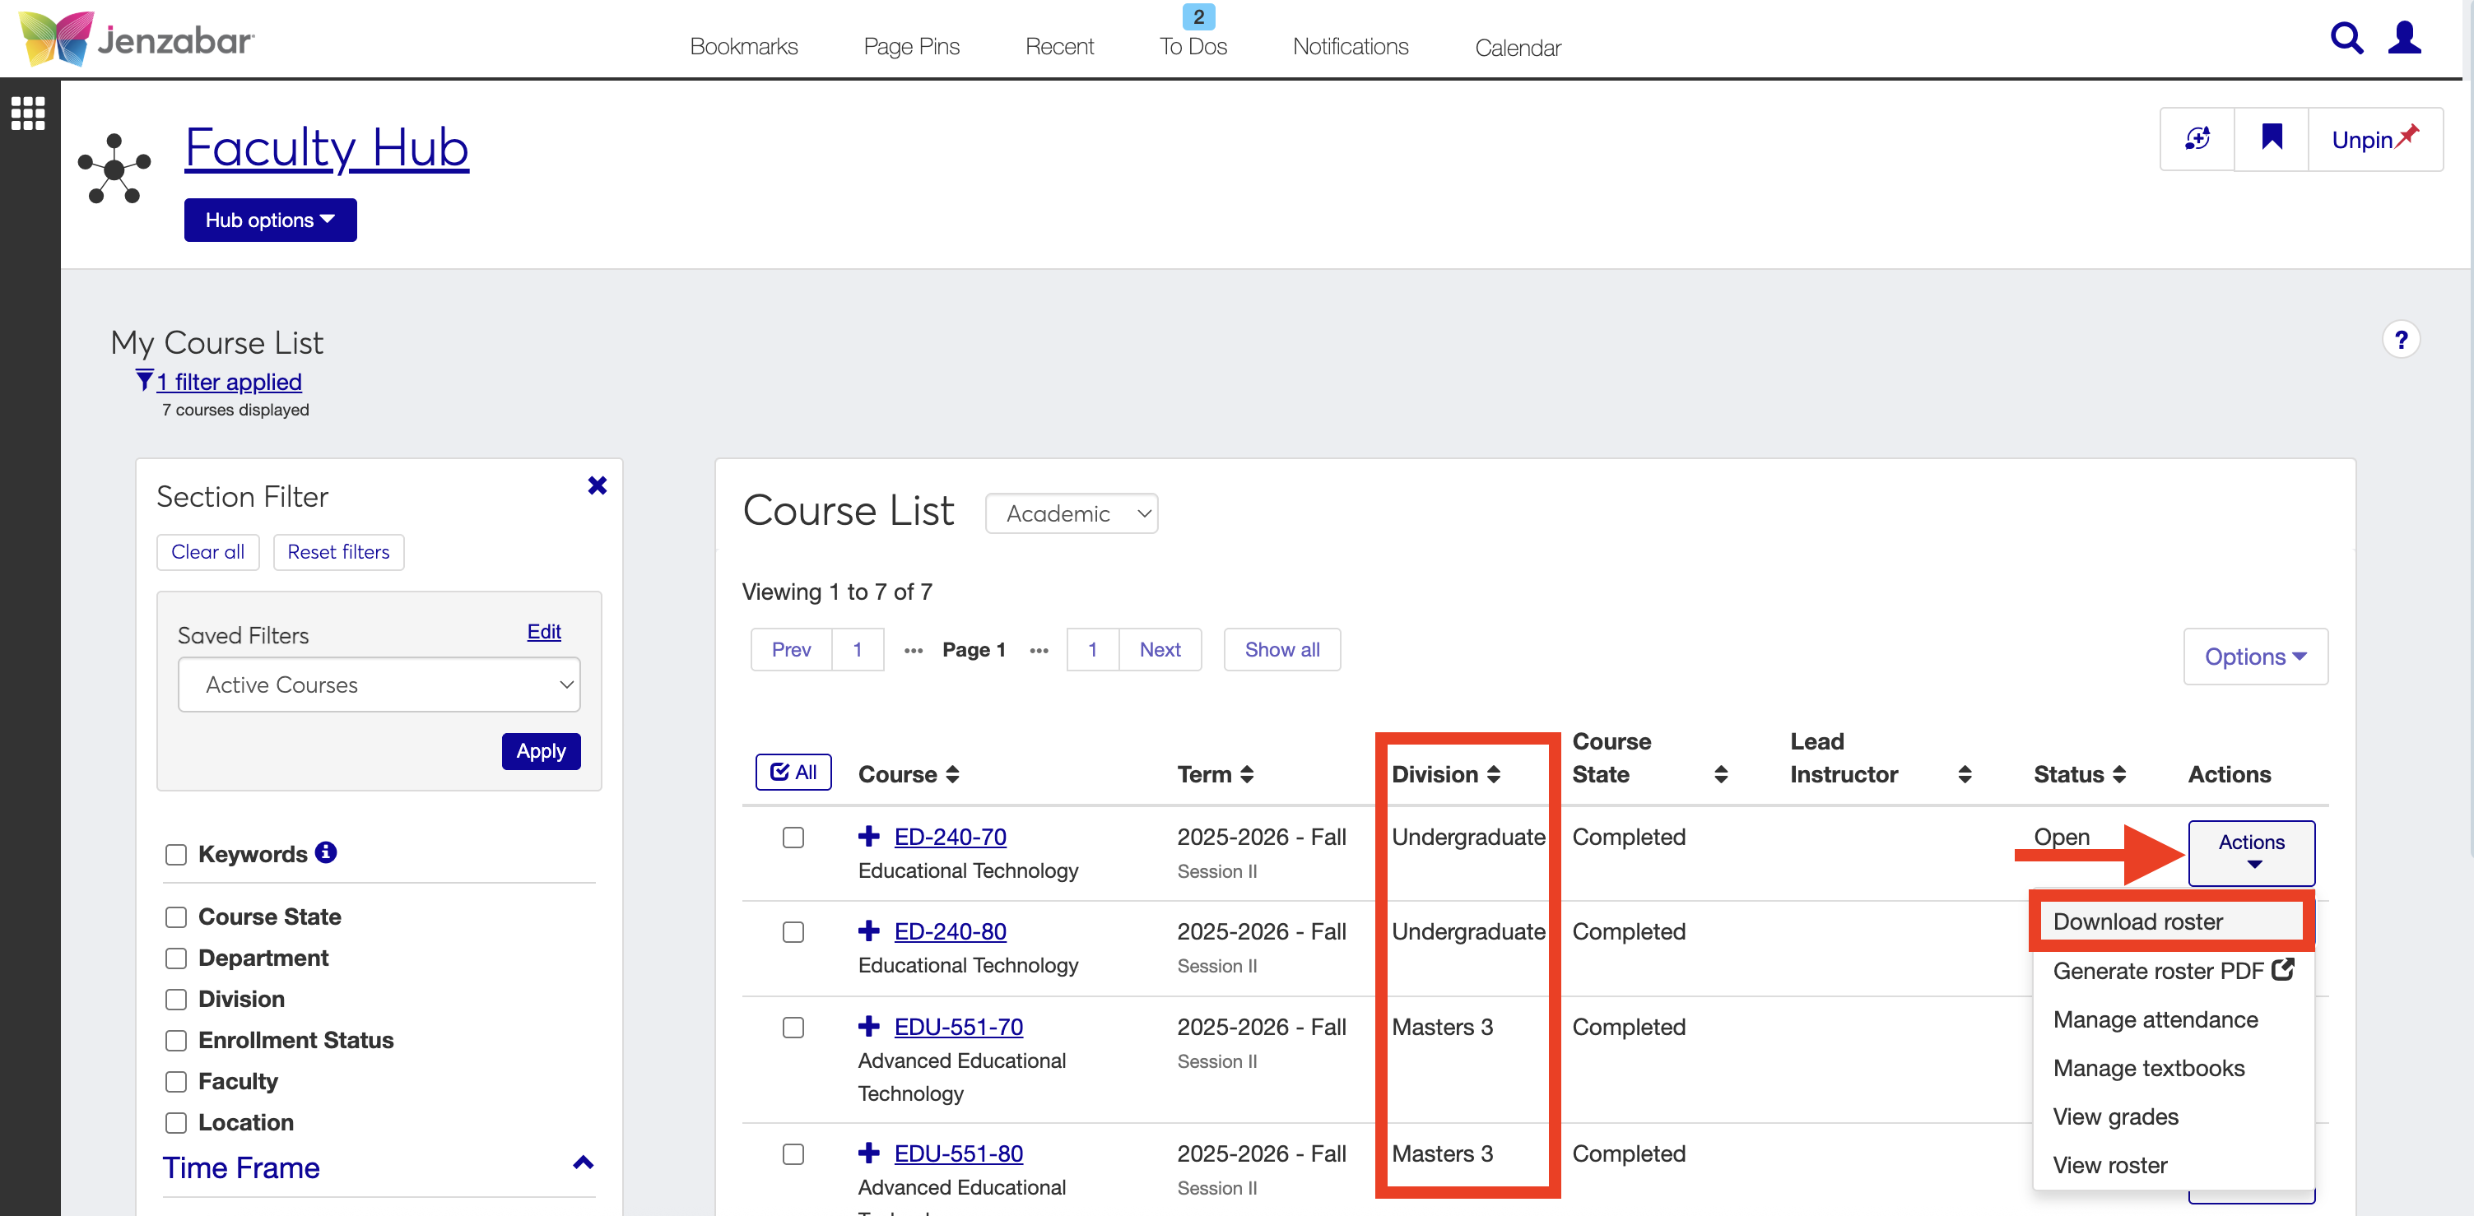Open the 1 filter applied link
The height and width of the screenshot is (1216, 2474).
pyautogui.click(x=229, y=382)
